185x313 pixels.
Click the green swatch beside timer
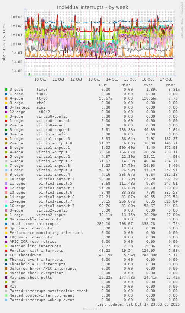coord(6,90)
